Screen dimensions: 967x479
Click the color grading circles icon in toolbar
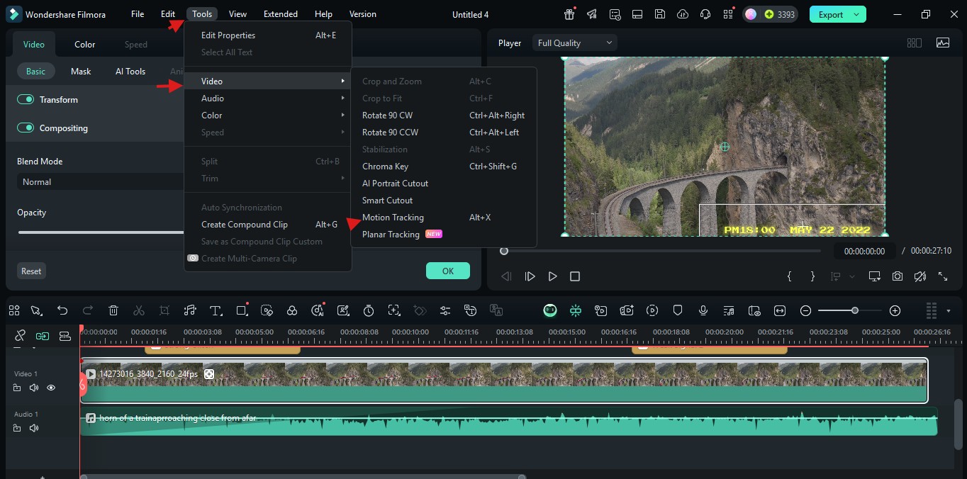point(292,310)
